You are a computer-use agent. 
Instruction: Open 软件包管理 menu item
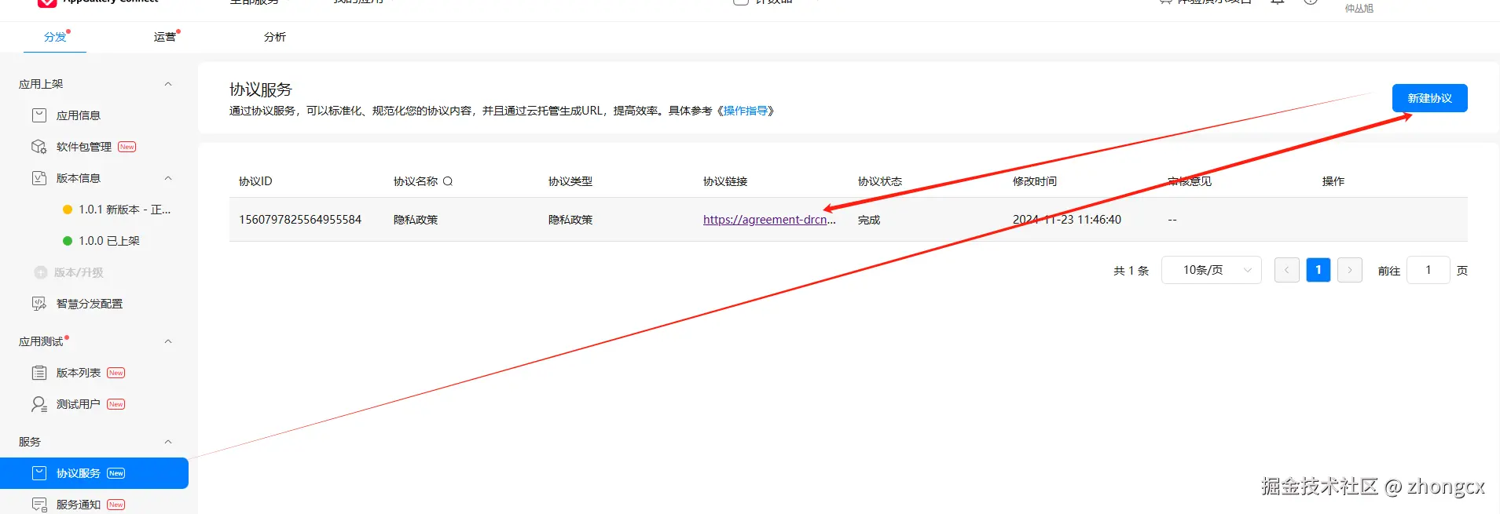tap(84, 147)
